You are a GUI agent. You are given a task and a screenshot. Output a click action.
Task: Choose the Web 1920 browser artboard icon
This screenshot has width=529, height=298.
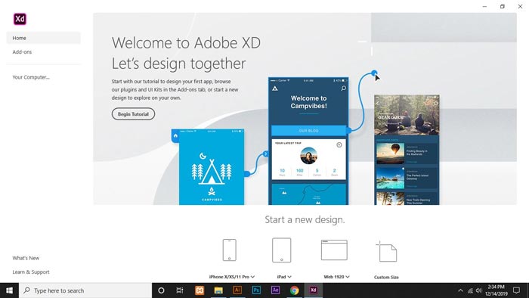tap(334, 250)
